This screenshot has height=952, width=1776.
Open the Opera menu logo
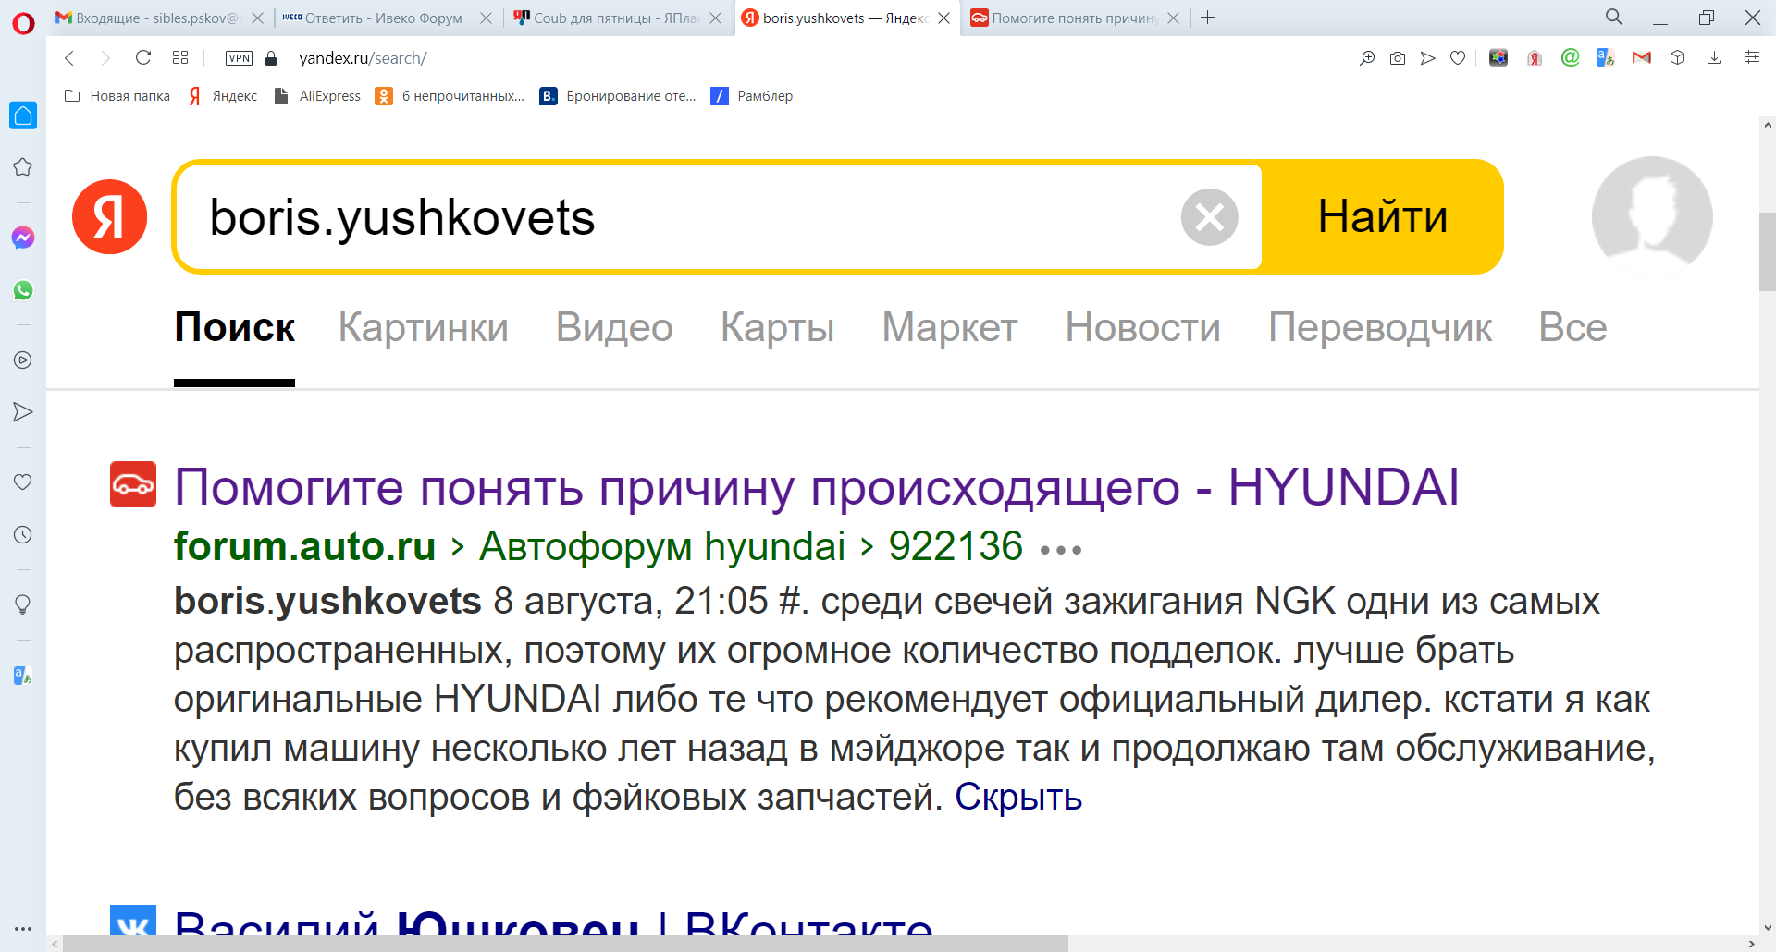click(x=23, y=23)
